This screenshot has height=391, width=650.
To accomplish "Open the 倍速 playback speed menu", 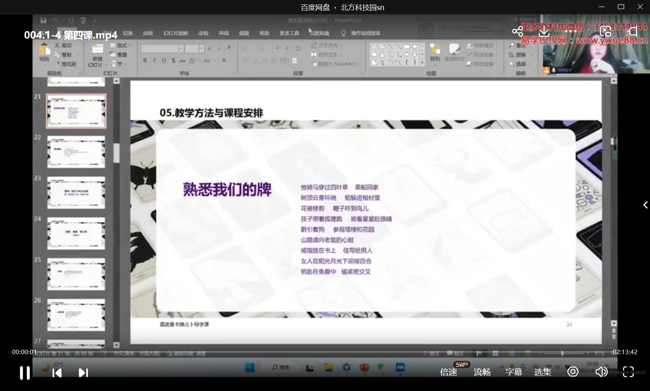I will [449, 373].
